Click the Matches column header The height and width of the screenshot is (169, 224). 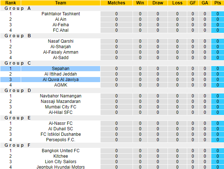[x=116, y=3]
